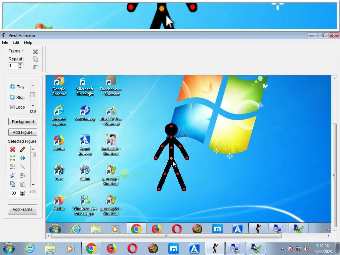
Task: Paste frame icon below Repeat
Action: click(36, 66)
